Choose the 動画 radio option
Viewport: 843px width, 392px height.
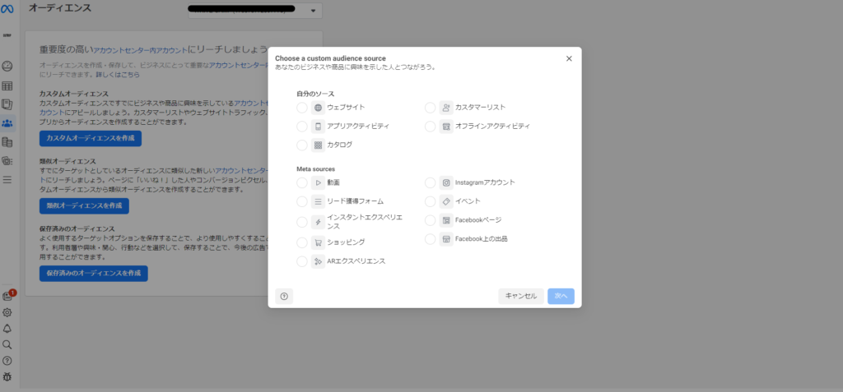301,182
